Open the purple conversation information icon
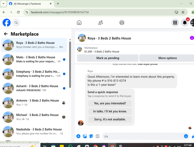Screen dimensions: 194x147 (x=192, y=38)
